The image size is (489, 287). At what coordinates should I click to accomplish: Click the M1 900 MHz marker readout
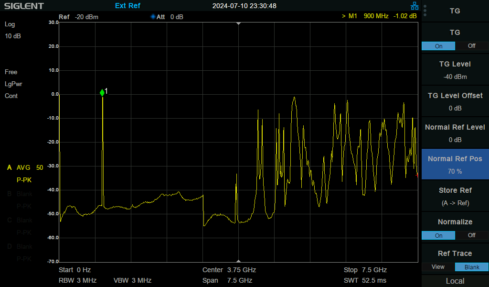coord(379,16)
